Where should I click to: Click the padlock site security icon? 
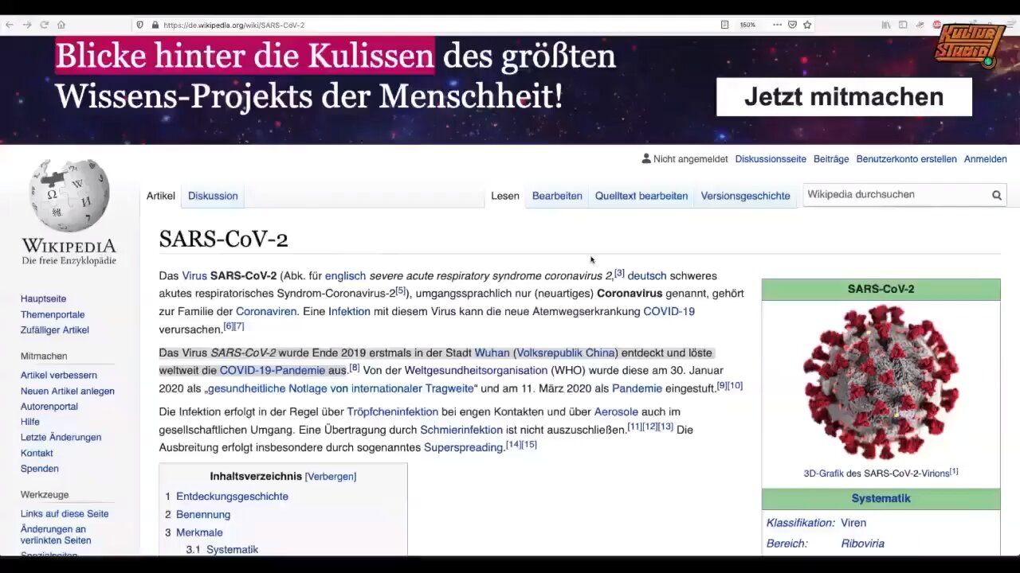click(155, 25)
